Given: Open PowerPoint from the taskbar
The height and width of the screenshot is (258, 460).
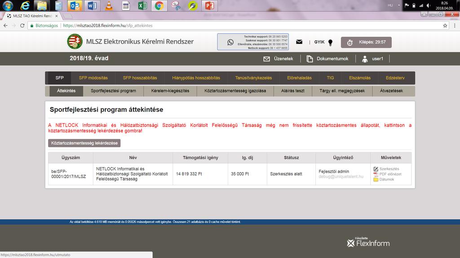Looking at the screenshot, I should pos(209,5).
